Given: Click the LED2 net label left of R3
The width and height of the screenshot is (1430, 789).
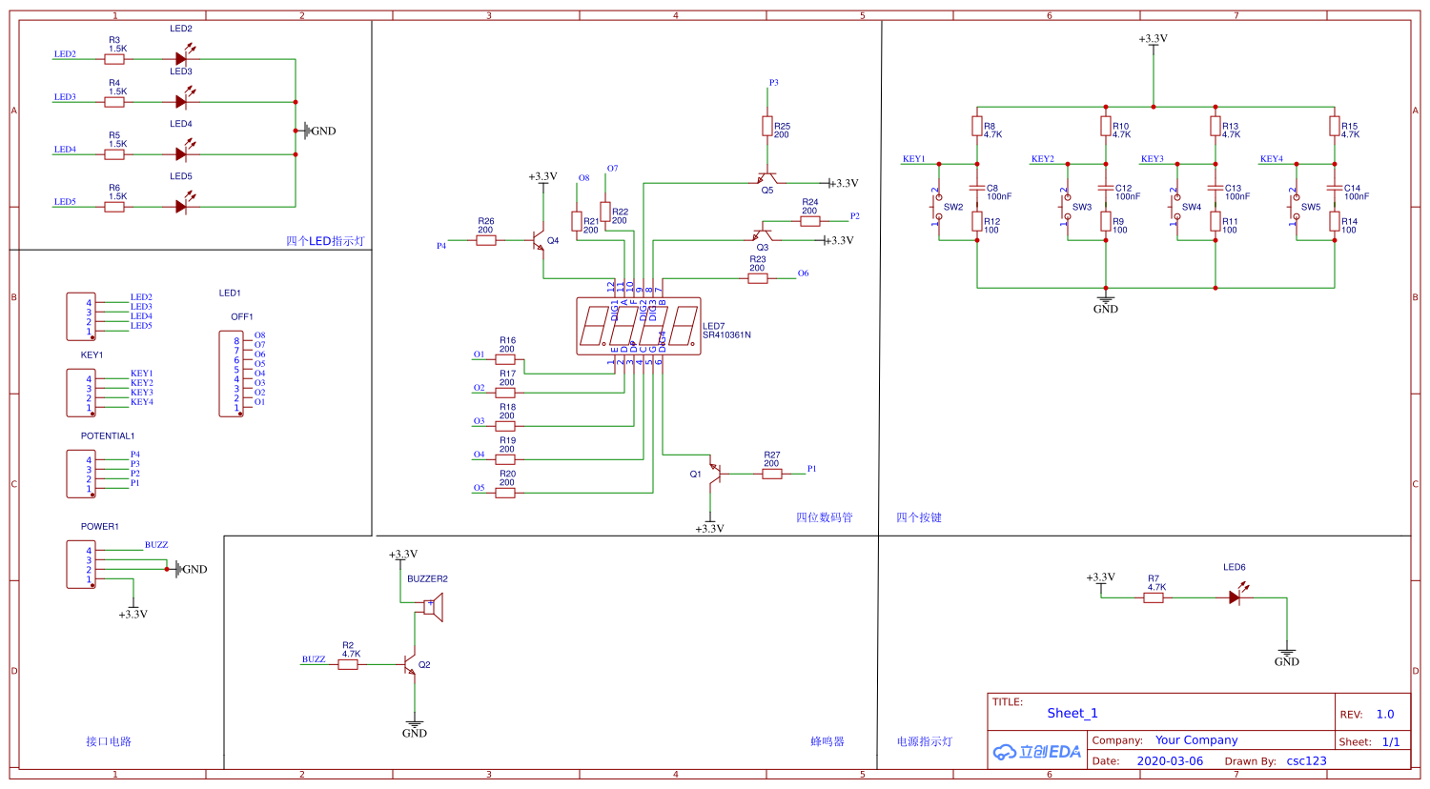Looking at the screenshot, I should pyautogui.click(x=65, y=54).
